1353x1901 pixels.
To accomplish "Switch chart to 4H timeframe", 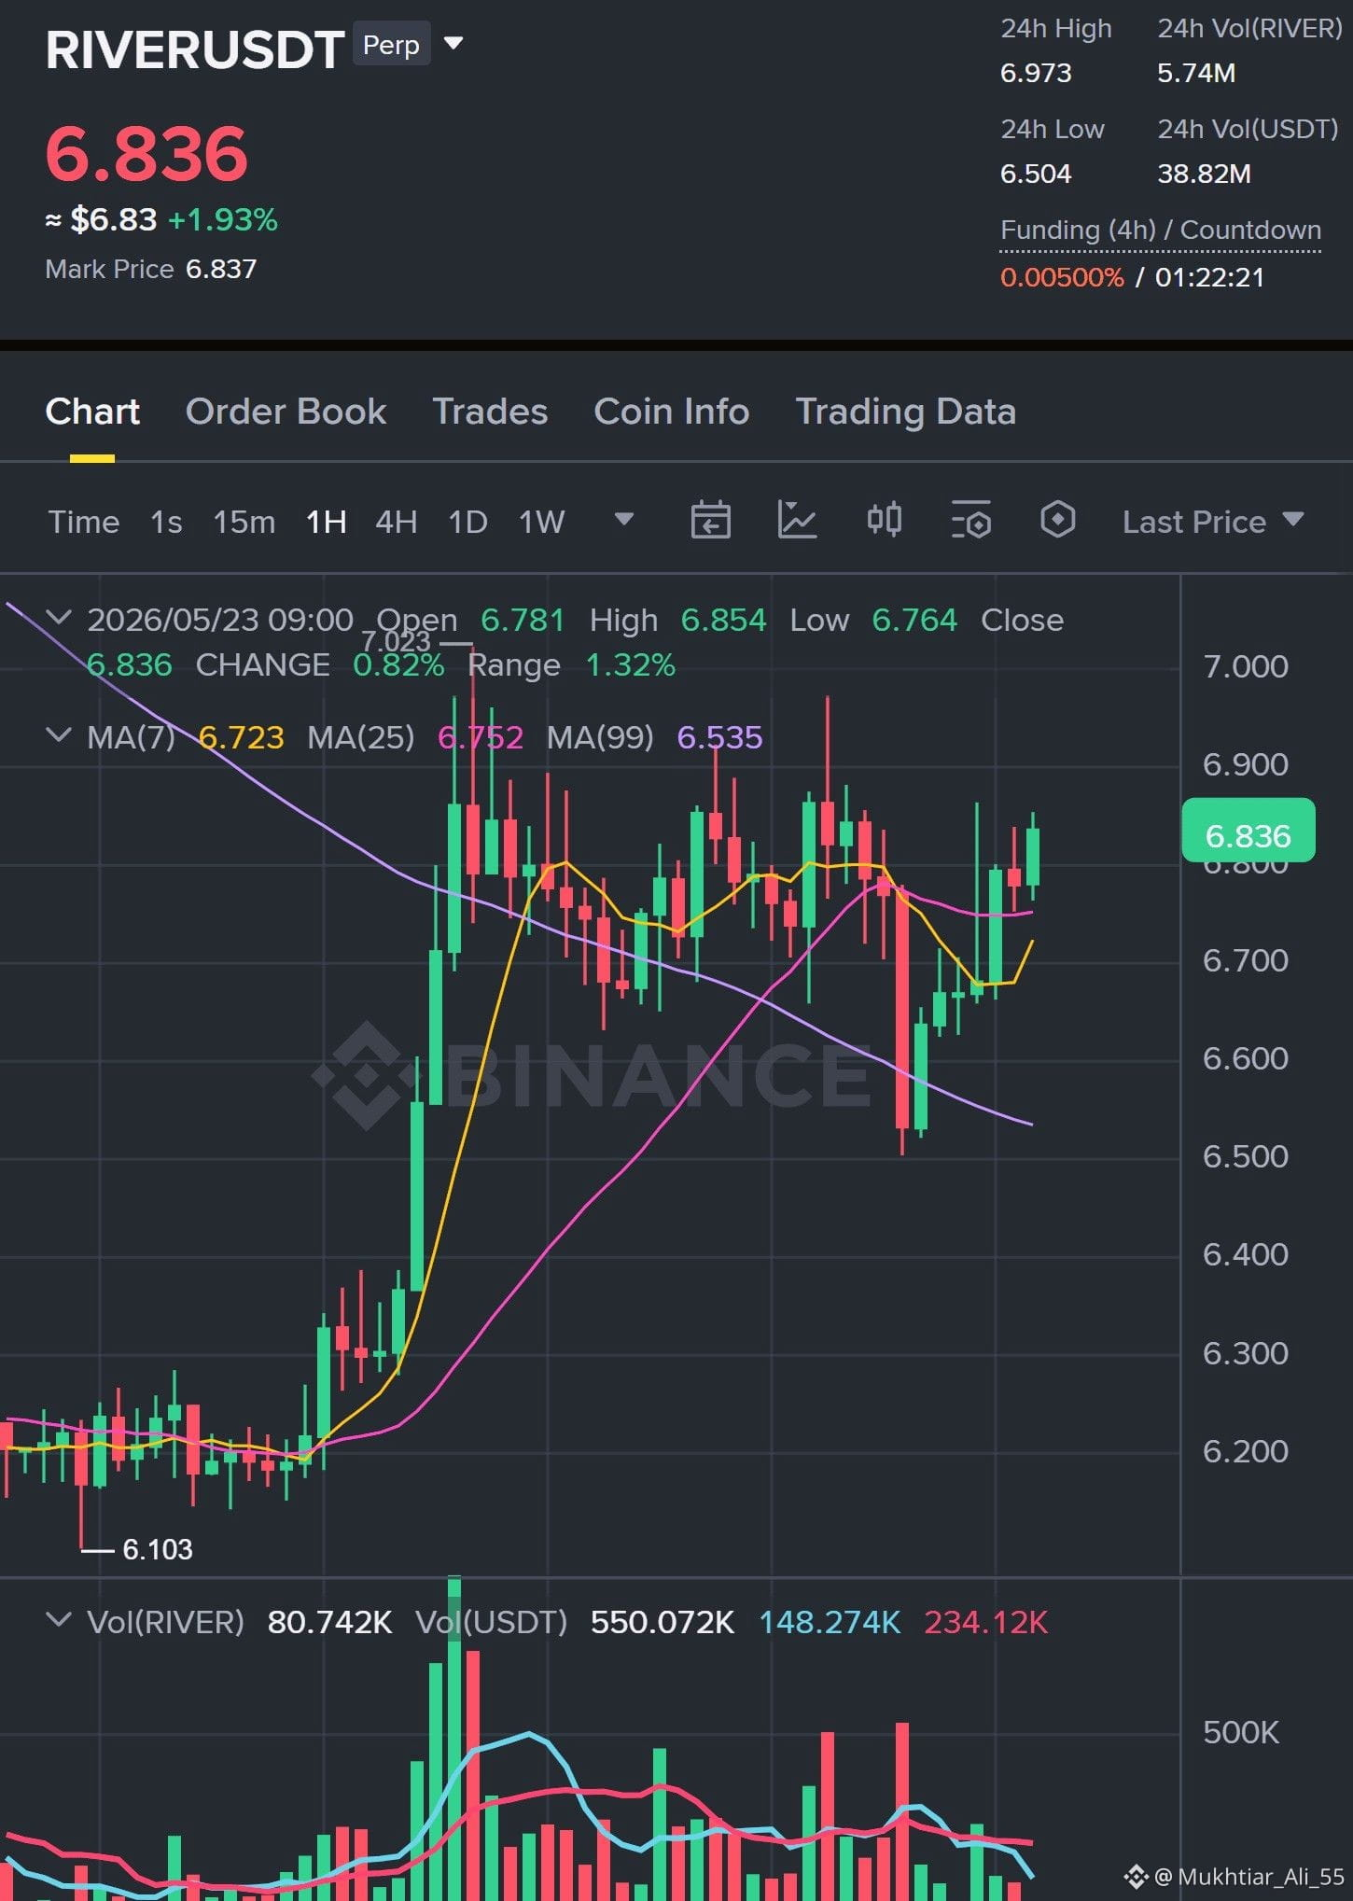I will 397,522.
